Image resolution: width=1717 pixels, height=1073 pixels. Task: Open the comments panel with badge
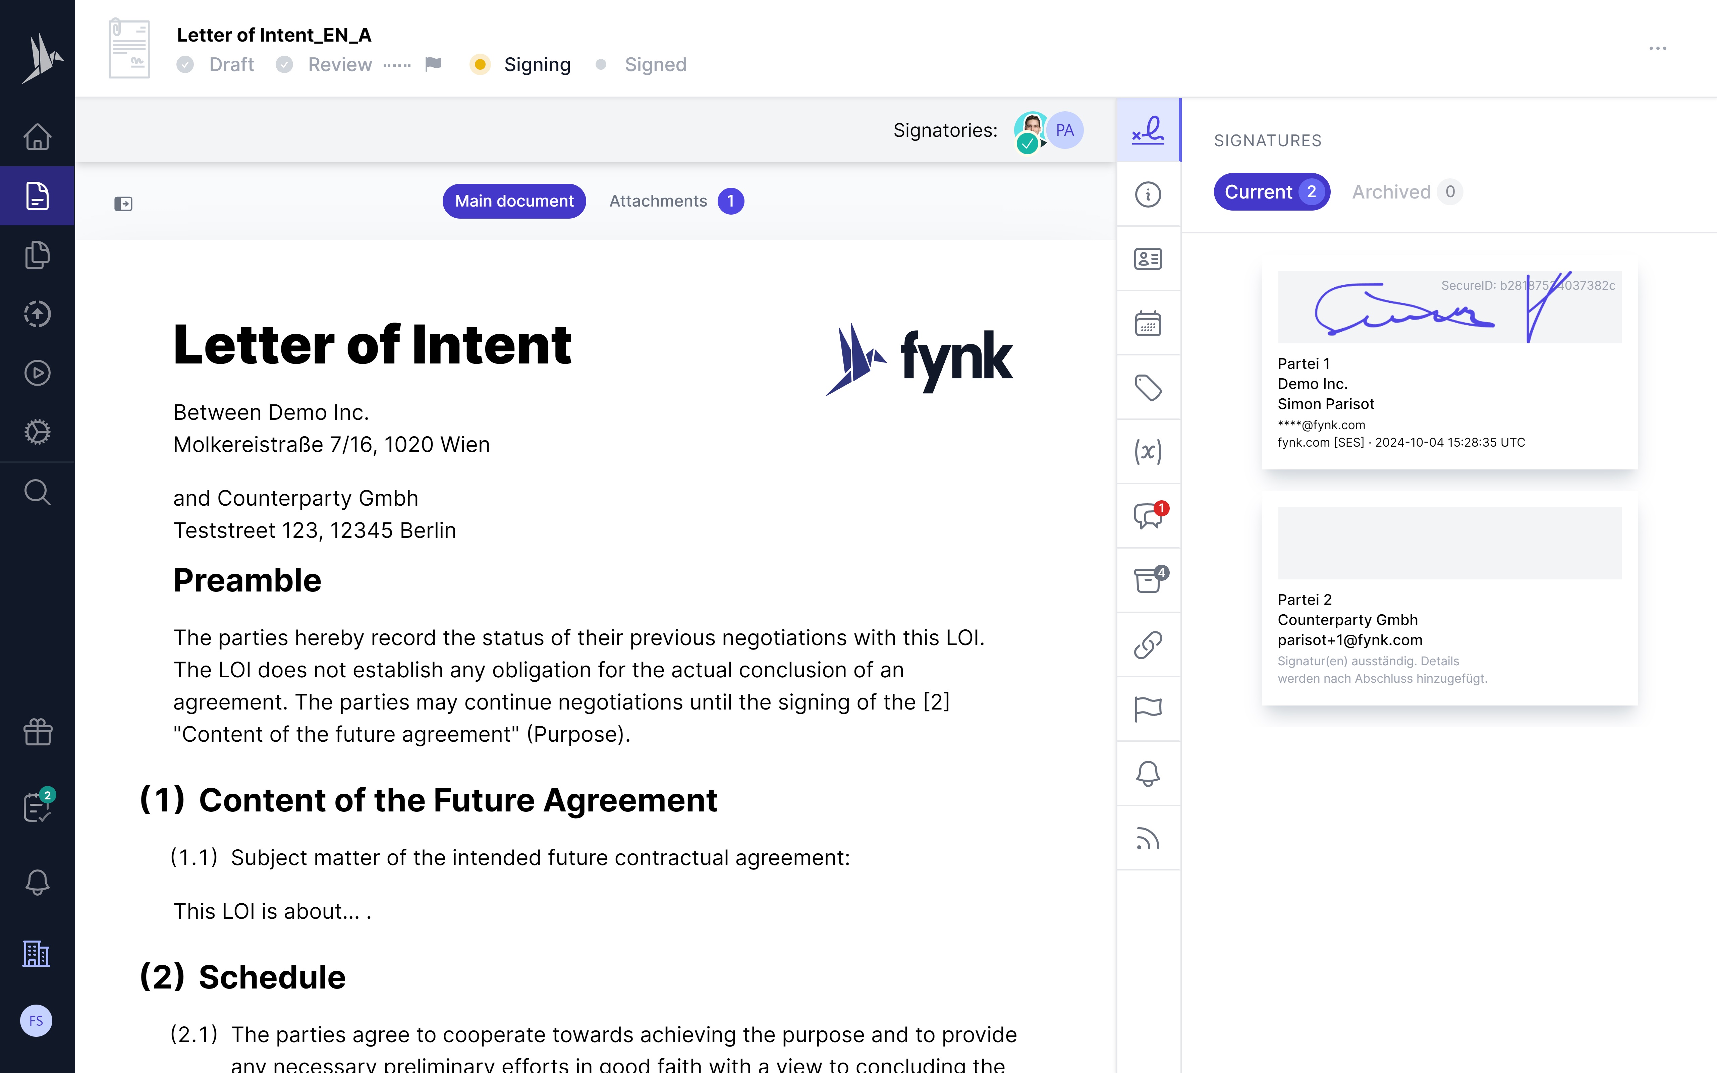pos(1147,516)
